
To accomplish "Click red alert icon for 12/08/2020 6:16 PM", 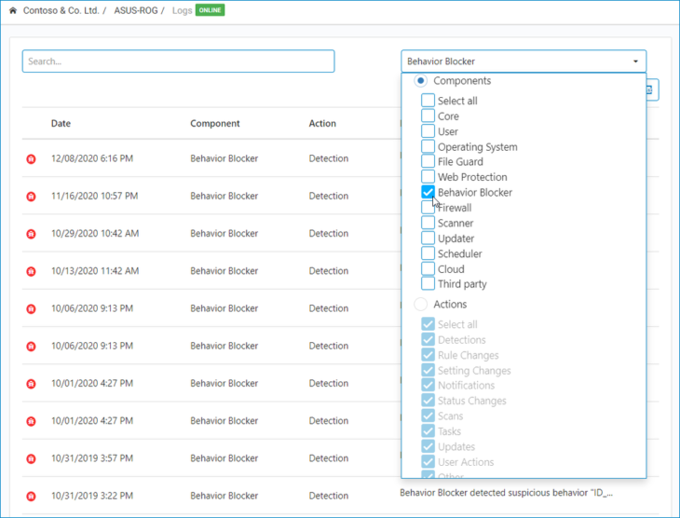I will (x=31, y=158).
